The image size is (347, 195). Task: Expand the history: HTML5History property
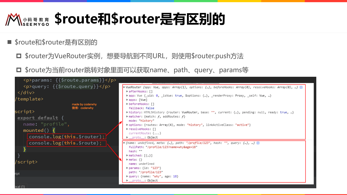(127, 112)
